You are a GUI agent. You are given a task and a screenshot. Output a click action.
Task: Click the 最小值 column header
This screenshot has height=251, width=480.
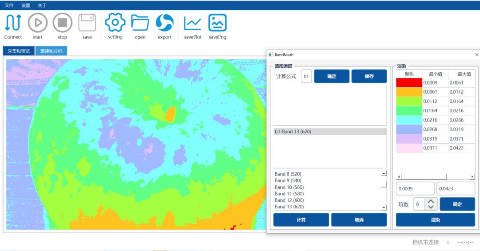tap(435, 74)
